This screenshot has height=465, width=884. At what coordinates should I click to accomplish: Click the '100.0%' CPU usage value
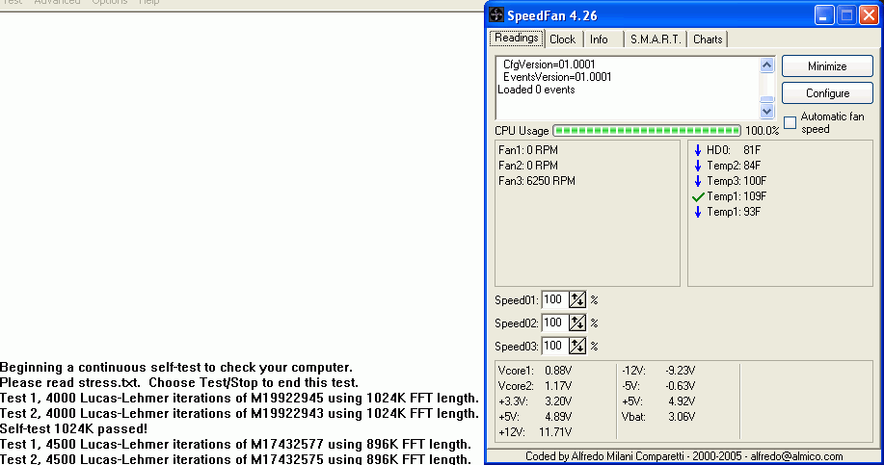[x=762, y=131]
